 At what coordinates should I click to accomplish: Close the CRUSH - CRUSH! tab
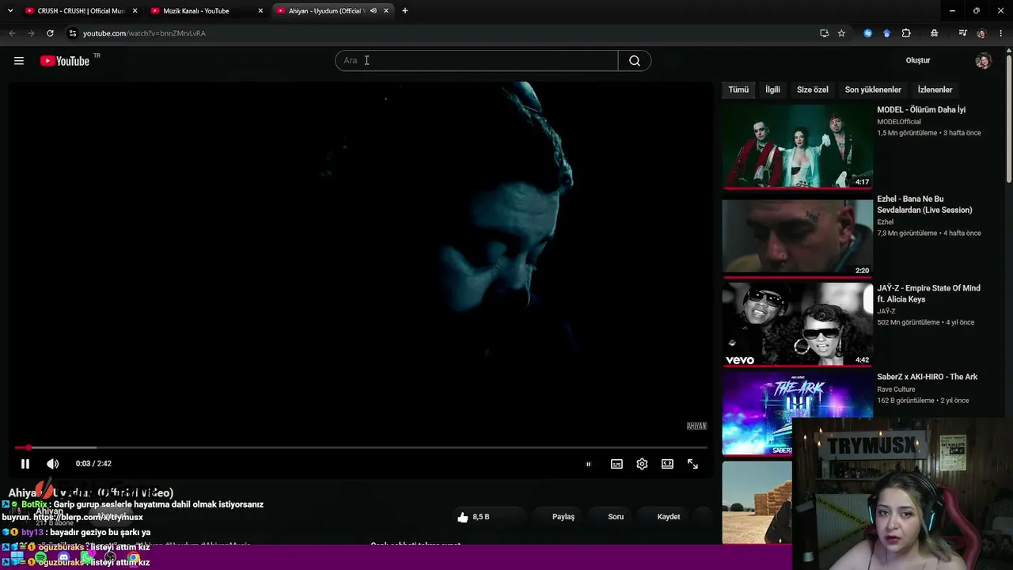[135, 11]
